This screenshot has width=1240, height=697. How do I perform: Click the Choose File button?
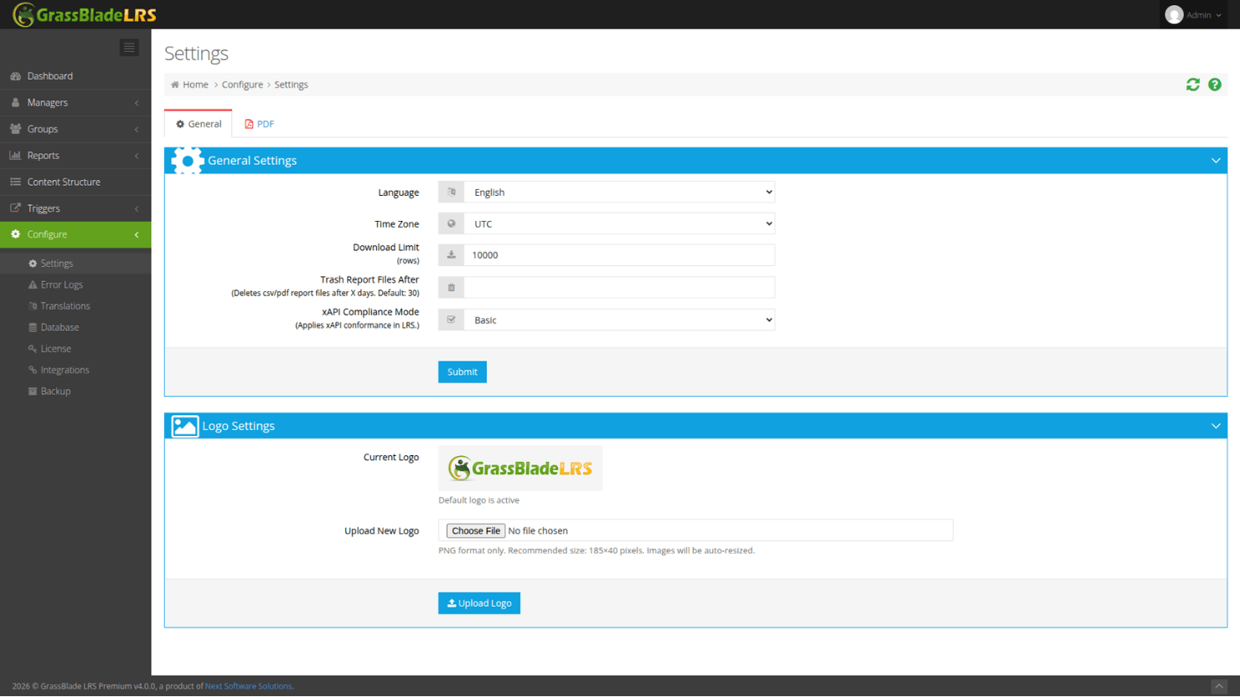476,531
